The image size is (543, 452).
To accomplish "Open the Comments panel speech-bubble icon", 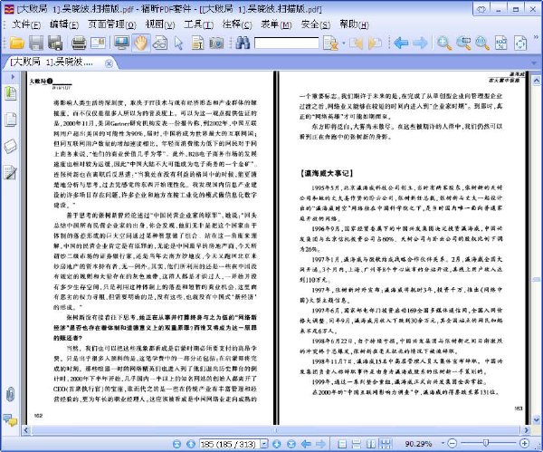I will pos(10,419).
